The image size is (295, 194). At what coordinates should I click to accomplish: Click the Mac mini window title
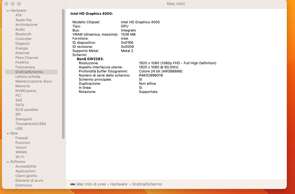[x=176, y=4]
